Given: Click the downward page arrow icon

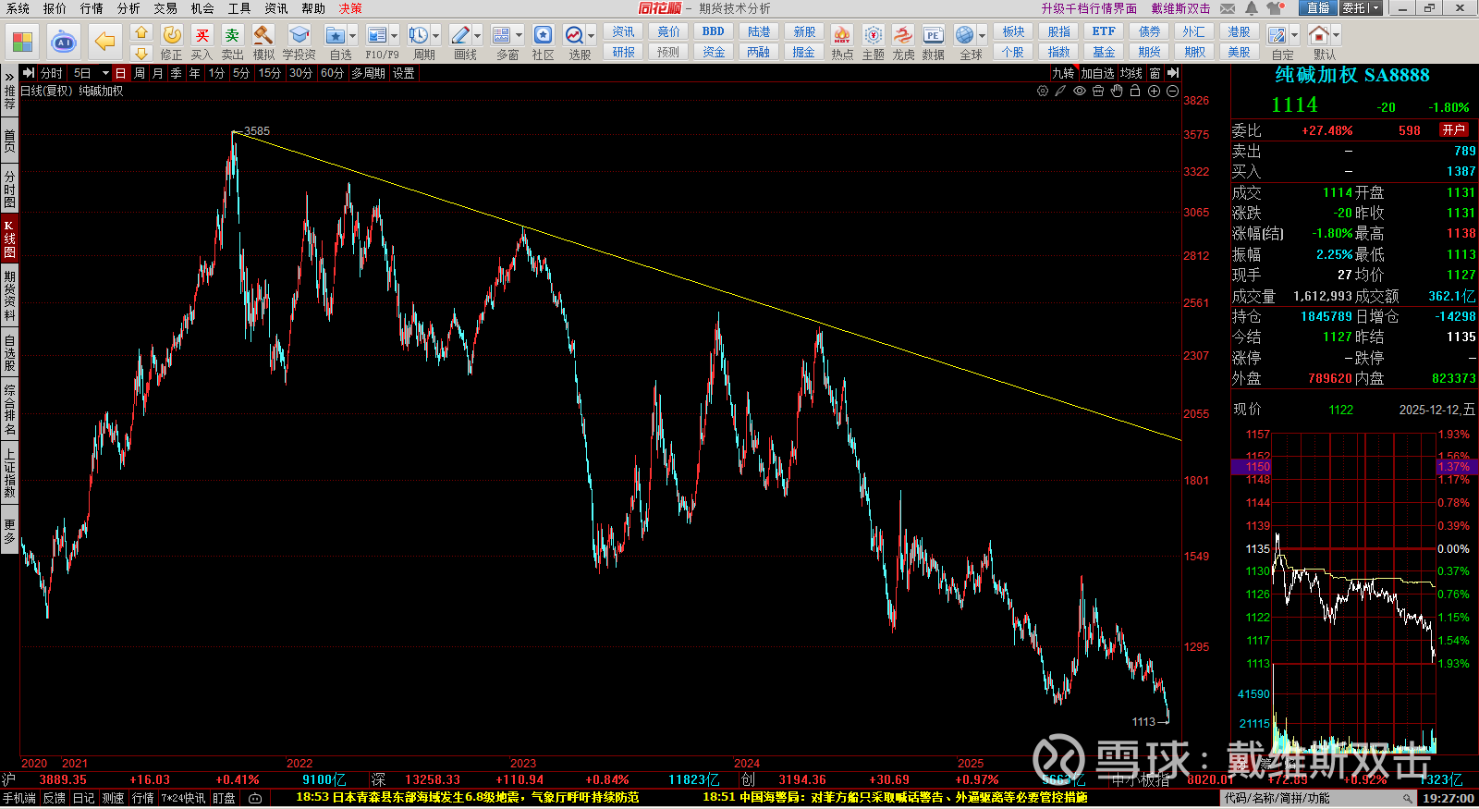Looking at the screenshot, I should pos(141,53).
